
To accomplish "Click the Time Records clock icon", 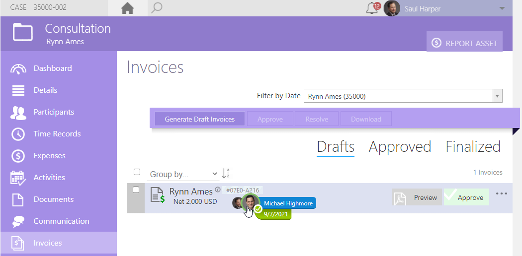I will pos(18,134).
